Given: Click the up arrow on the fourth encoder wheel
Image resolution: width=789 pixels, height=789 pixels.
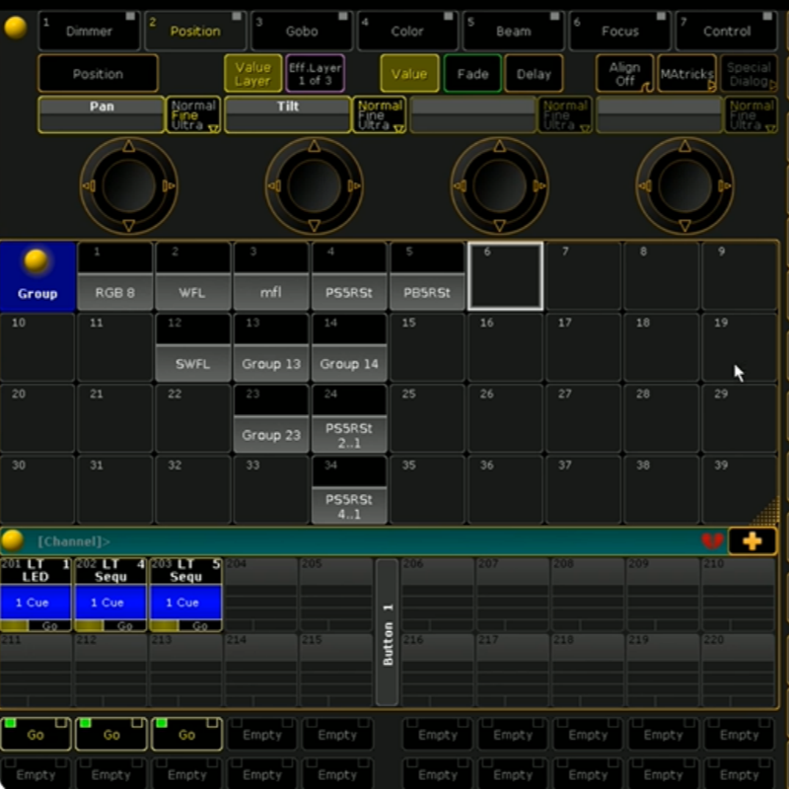Looking at the screenshot, I should 684,145.
